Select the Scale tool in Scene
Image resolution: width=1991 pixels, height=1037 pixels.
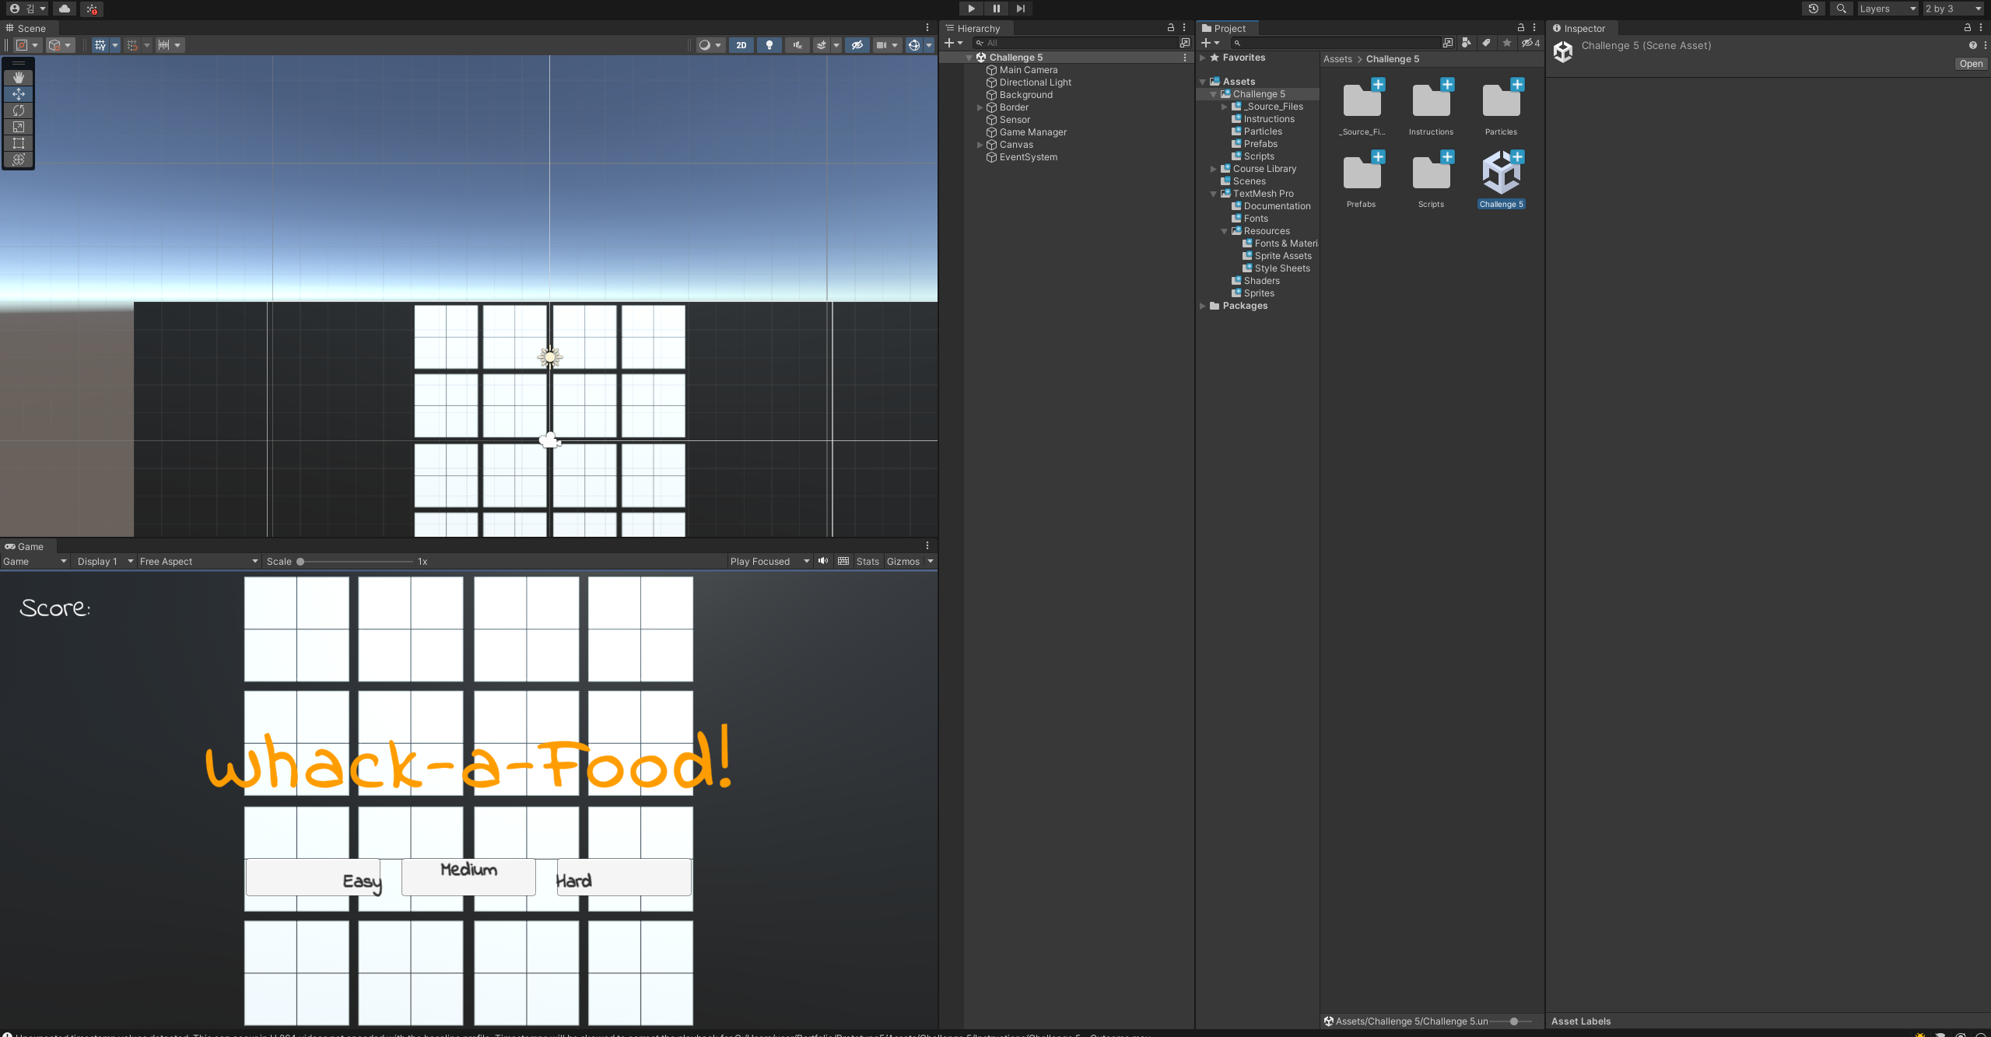click(x=19, y=127)
